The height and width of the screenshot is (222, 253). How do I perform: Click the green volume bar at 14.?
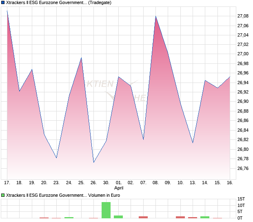click(205, 217)
